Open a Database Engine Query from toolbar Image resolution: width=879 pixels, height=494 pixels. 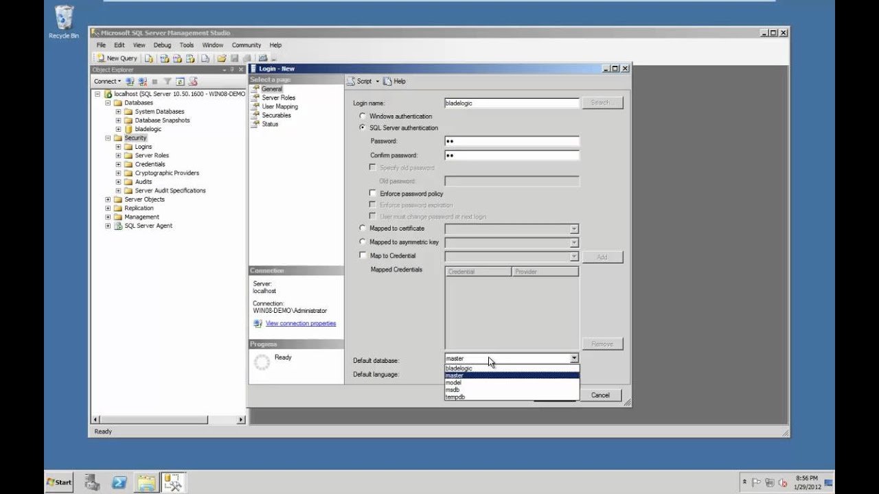pos(148,58)
